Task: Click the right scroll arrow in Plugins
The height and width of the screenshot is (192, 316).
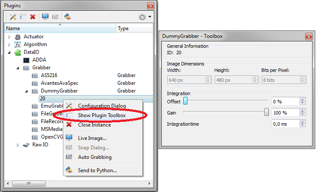Action: click(149, 183)
